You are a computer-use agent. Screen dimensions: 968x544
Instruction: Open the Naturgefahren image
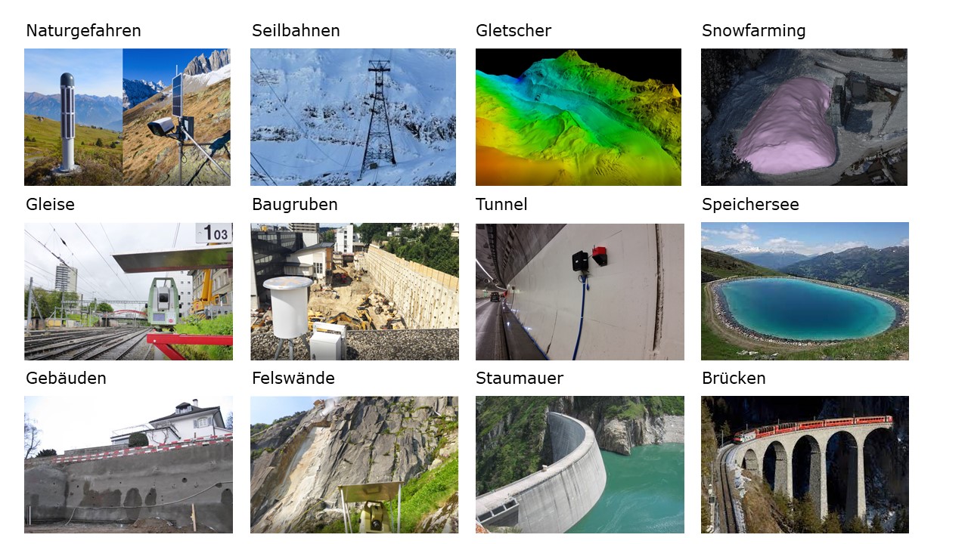[x=127, y=117]
